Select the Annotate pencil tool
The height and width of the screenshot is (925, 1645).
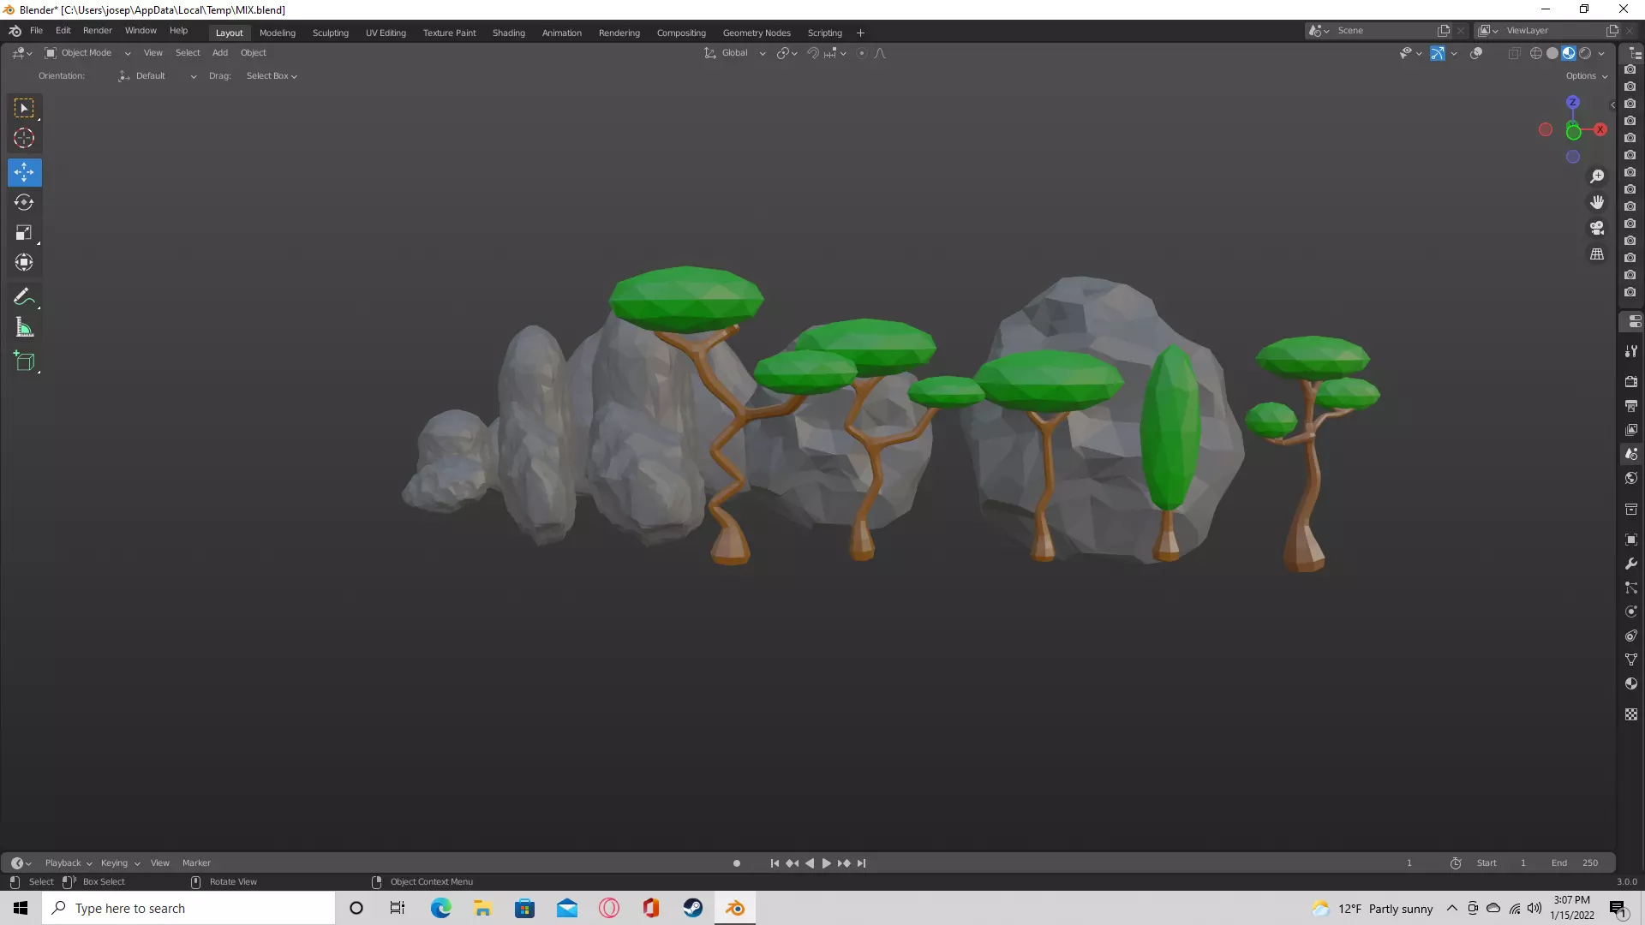(x=24, y=297)
